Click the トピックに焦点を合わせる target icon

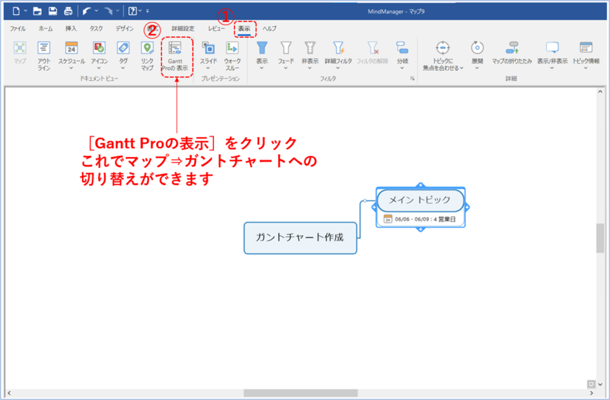tap(443, 48)
